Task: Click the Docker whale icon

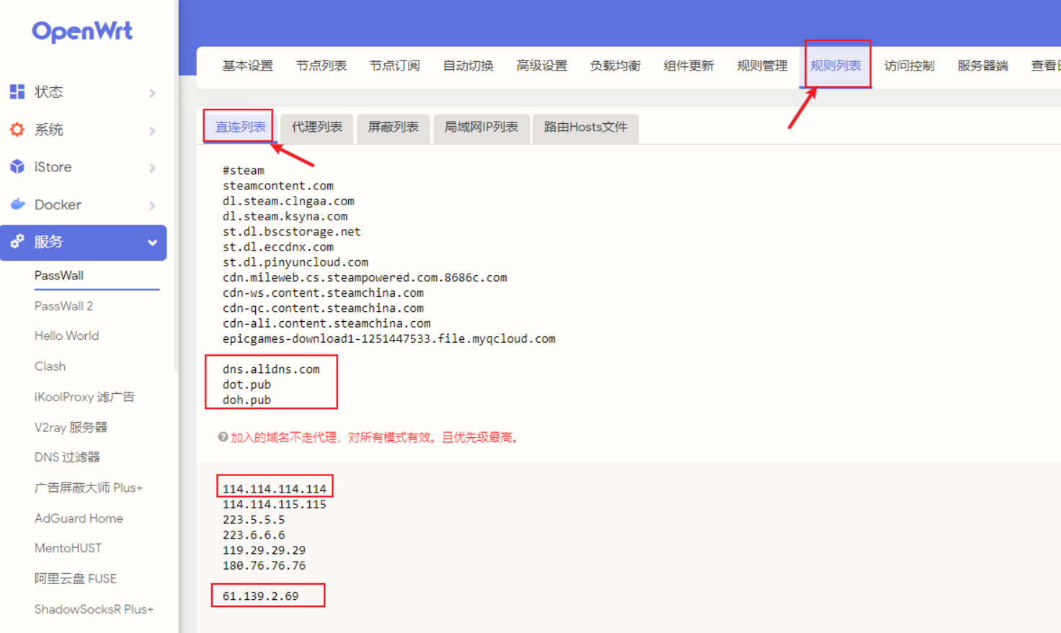Action: 17,205
